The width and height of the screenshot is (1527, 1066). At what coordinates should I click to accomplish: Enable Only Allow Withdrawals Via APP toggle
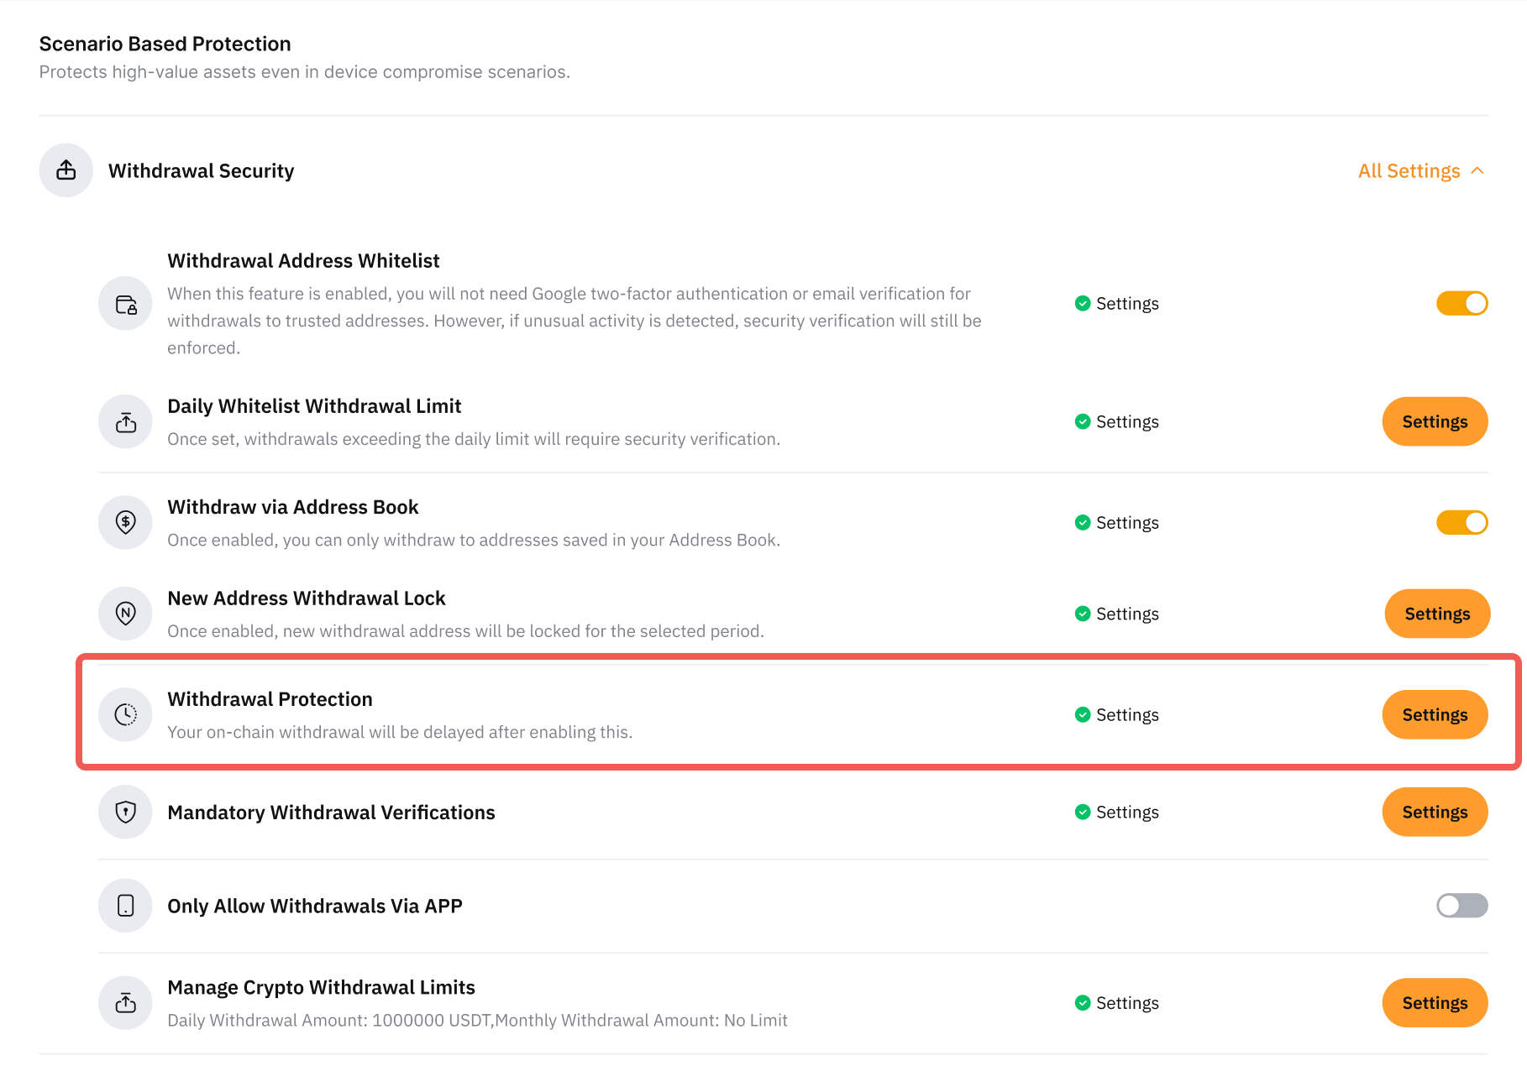coord(1461,906)
